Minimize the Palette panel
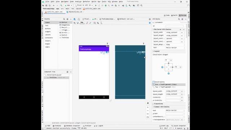This screenshot has height=130, width=231. (71, 19)
